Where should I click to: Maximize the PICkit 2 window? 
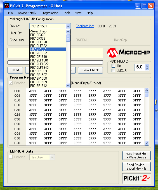pyautogui.click(x=144, y=6)
